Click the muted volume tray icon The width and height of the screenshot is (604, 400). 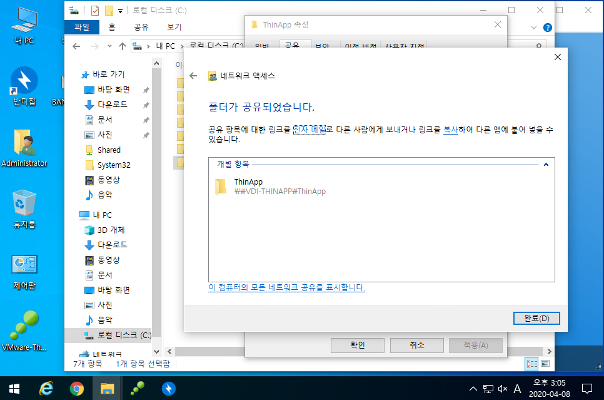point(502,389)
